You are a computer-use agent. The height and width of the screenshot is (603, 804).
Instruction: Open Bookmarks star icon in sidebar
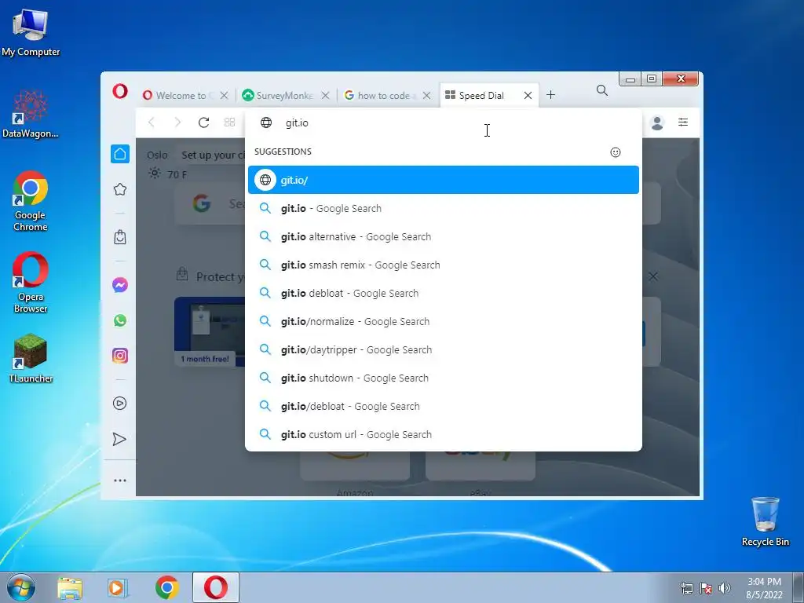[x=120, y=189]
